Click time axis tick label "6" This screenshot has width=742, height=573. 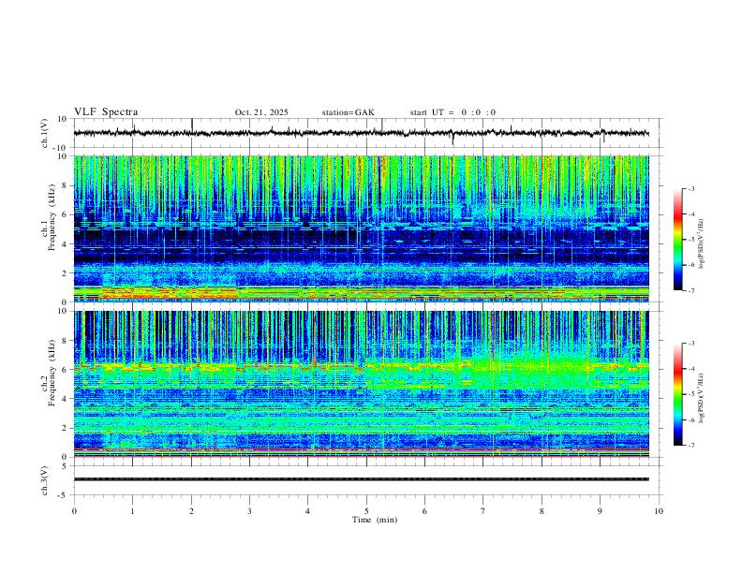[424, 511]
